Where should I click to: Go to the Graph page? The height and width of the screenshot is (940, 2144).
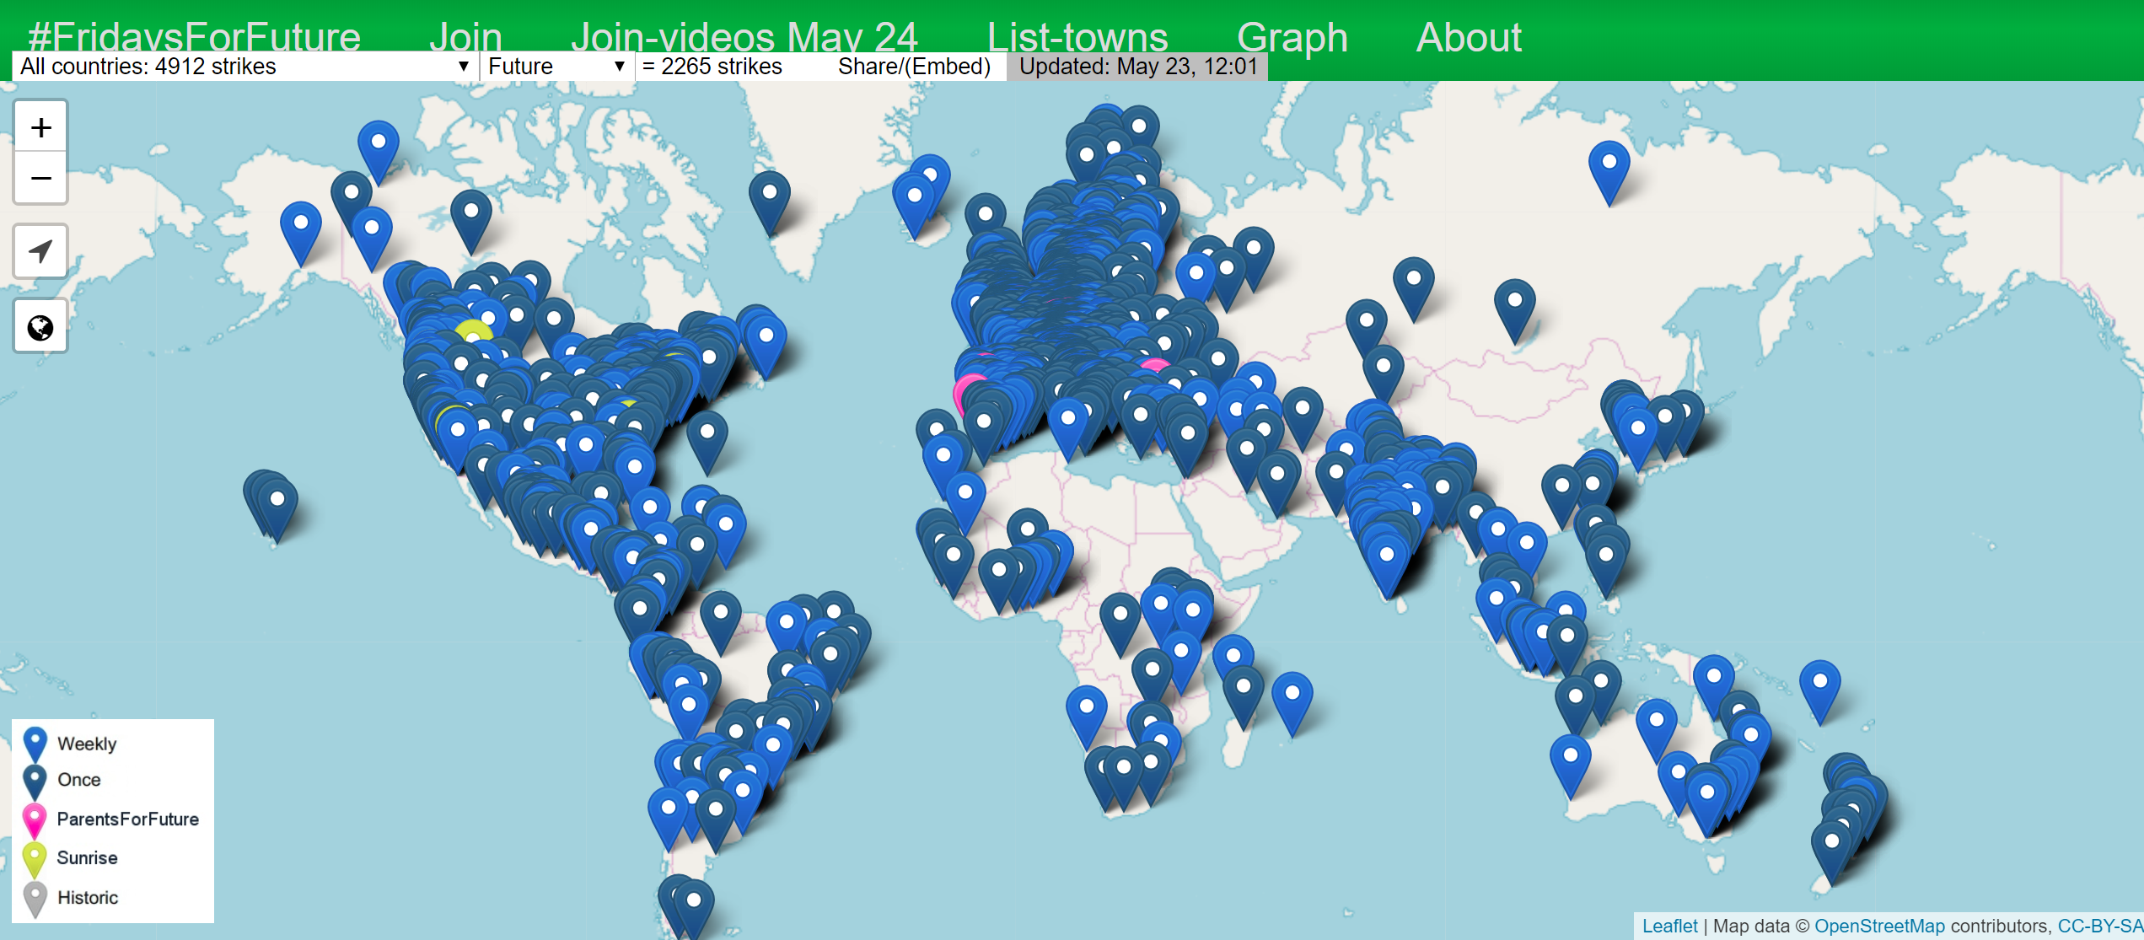click(x=1292, y=36)
